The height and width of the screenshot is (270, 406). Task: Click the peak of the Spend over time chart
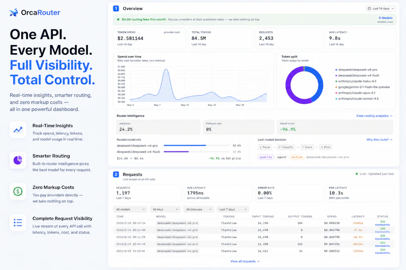pos(166,69)
